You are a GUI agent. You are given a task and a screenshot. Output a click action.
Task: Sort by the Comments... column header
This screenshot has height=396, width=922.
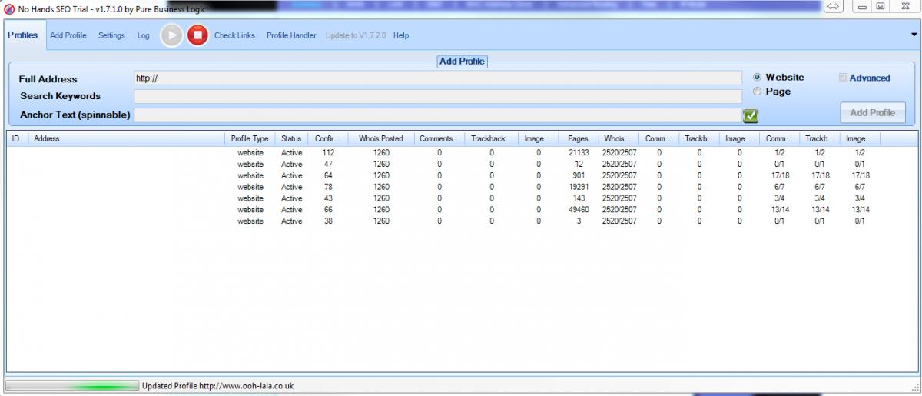439,139
